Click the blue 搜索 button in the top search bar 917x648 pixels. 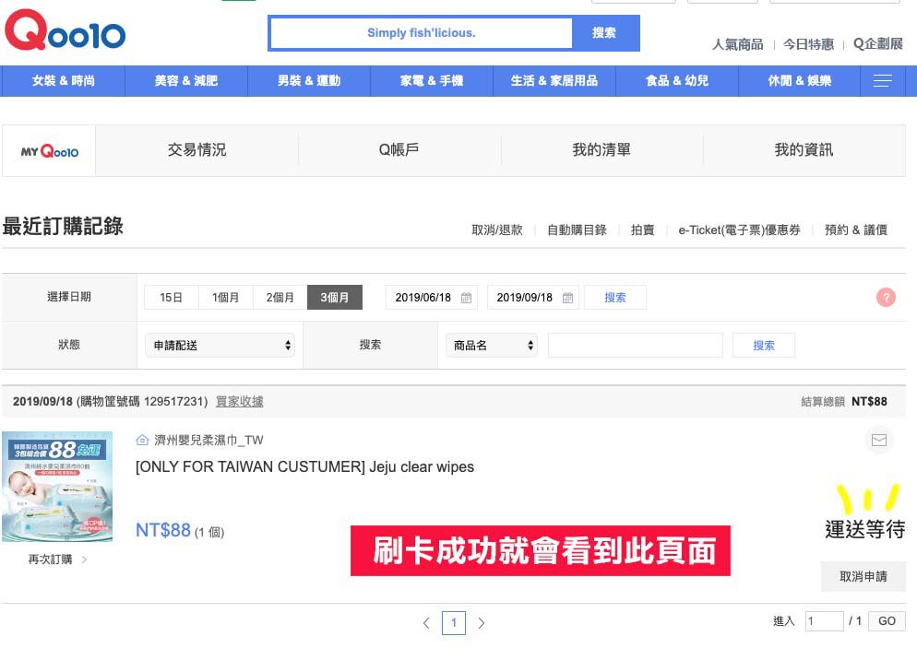click(x=604, y=32)
